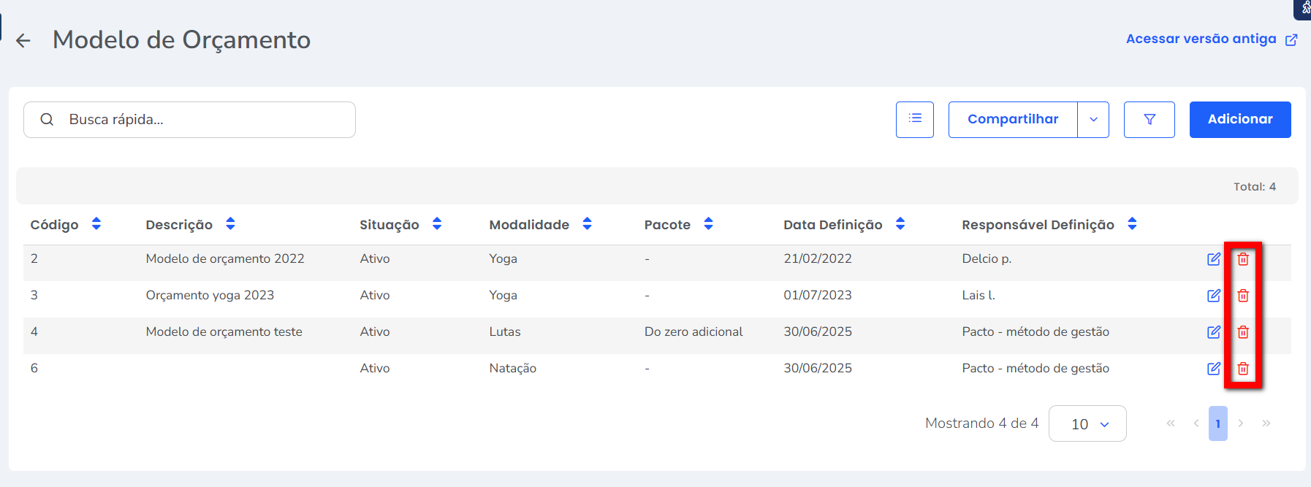
Task: Open the filter funnel button
Action: (x=1149, y=120)
